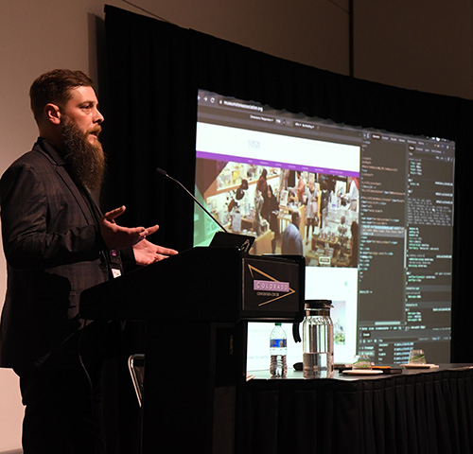473x454 pixels.
Task: Toggle the device toolbar icon in DevTools
Action: (368, 136)
